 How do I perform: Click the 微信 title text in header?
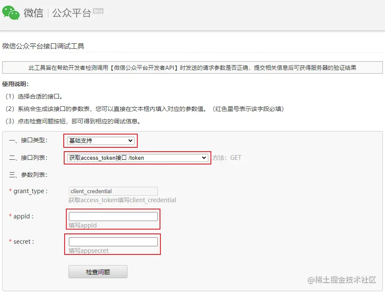pos(33,13)
